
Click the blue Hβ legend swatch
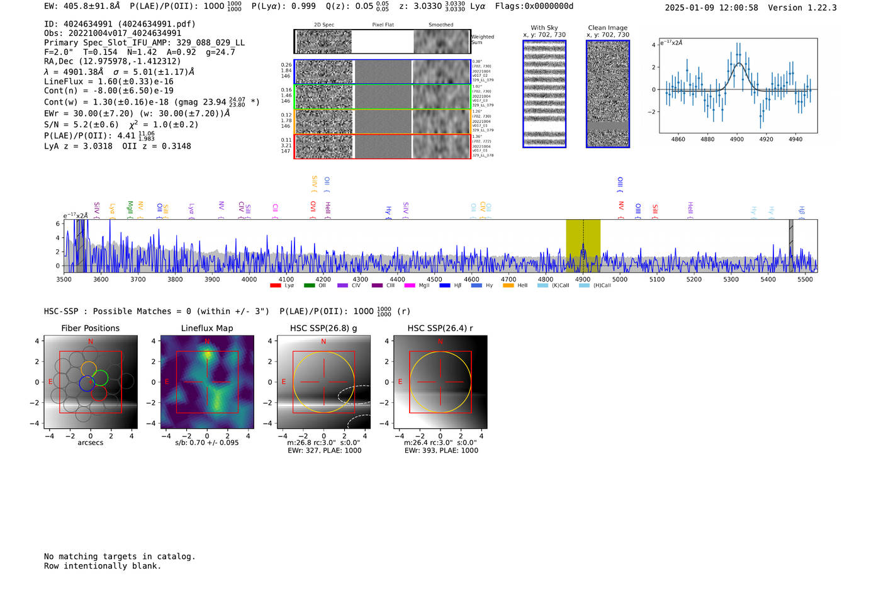(x=445, y=285)
